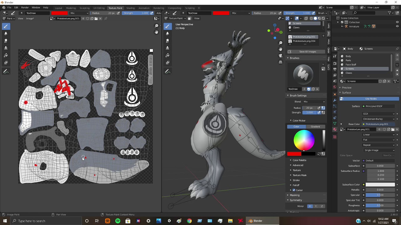Image resolution: width=401 pixels, height=225 pixels.
Task: Open the File menu
Action: tap(9, 7)
